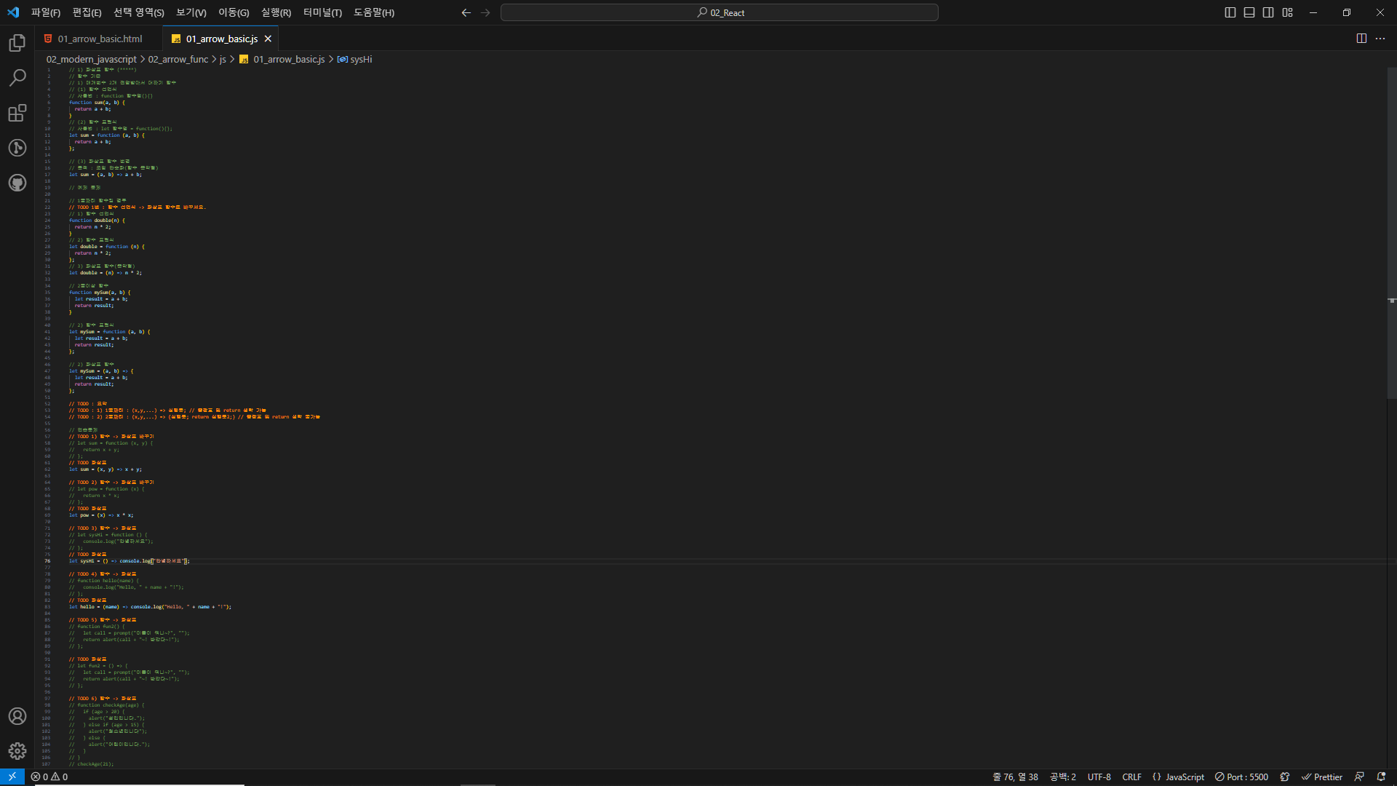Viewport: 1397px width, 786px height.
Task: Click the Prettier status bar button
Action: (1322, 777)
